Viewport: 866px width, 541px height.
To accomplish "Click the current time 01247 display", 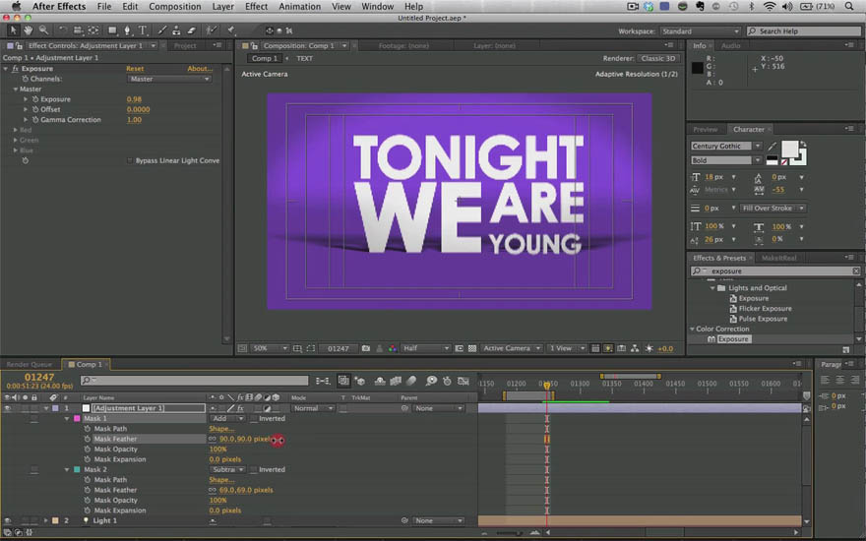I will 39,377.
